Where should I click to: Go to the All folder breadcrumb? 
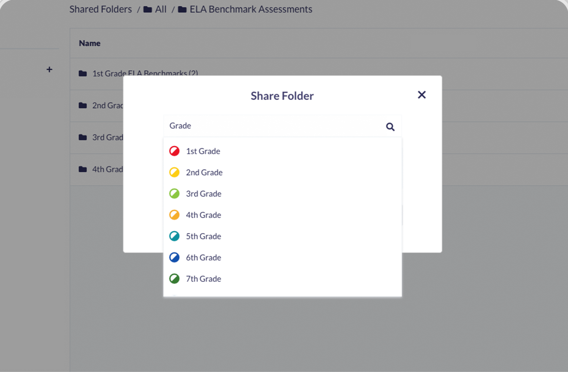coord(160,9)
